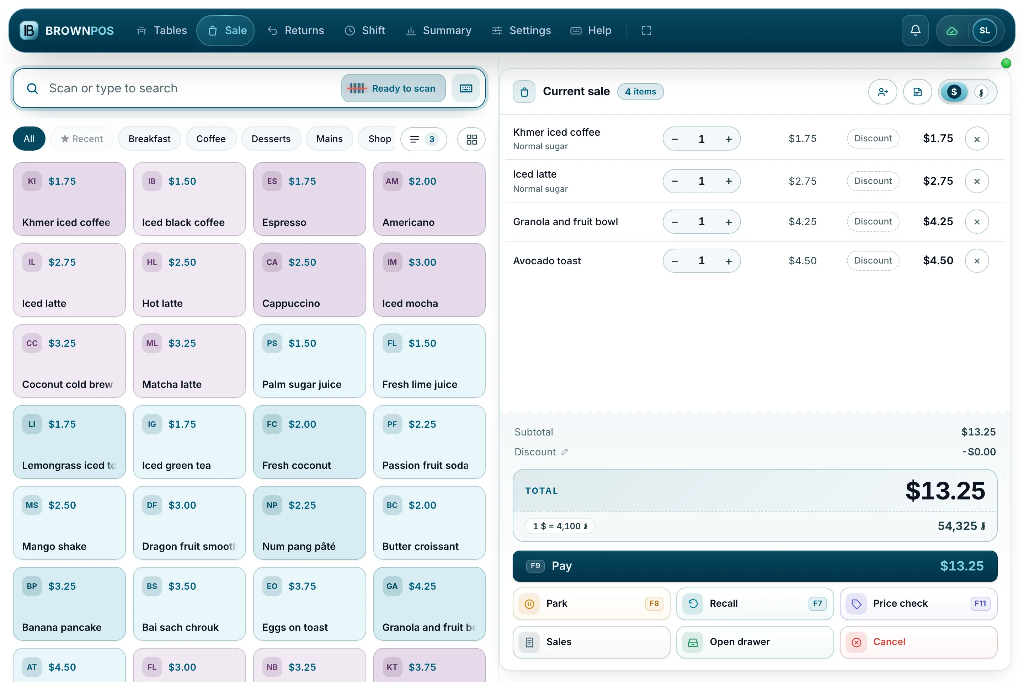Screen dimensions: 1024x682
Task: Click the Pay button
Action: click(754, 566)
